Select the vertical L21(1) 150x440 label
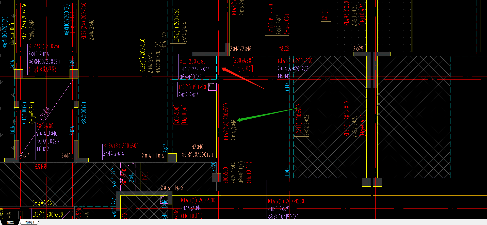 click(x=271, y=19)
